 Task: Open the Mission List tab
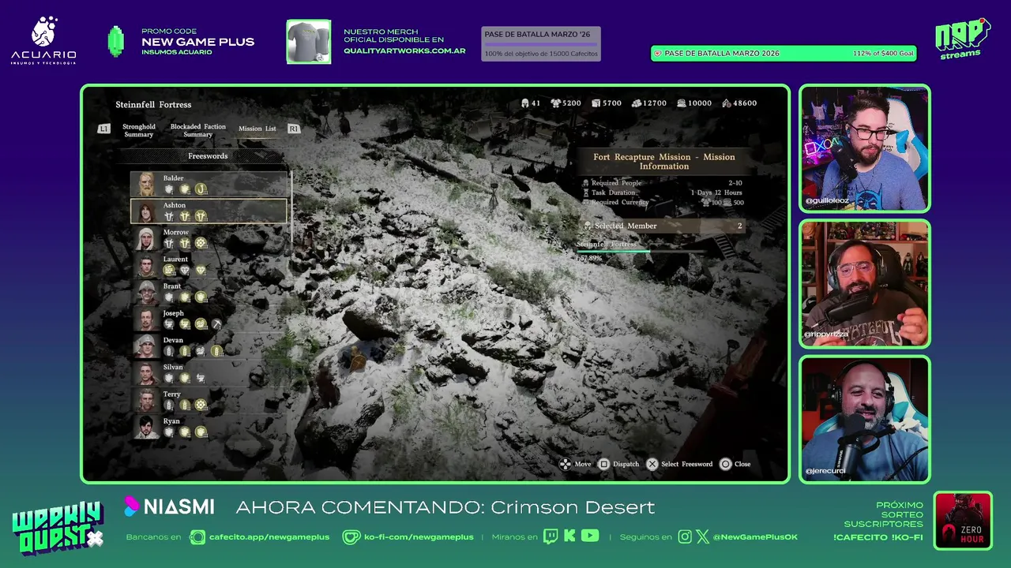coord(257,129)
